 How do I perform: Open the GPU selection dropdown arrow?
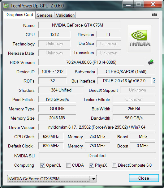click(x=93, y=179)
